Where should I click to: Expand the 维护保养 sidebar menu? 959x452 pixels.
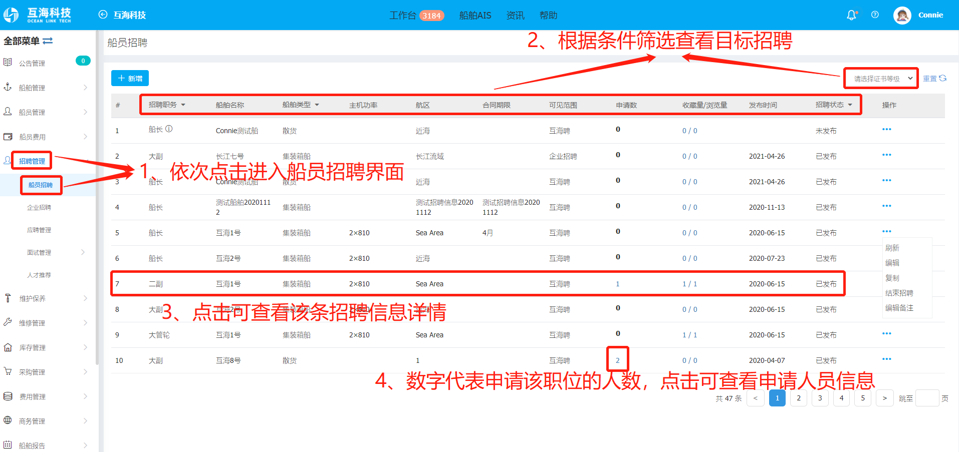85,298
